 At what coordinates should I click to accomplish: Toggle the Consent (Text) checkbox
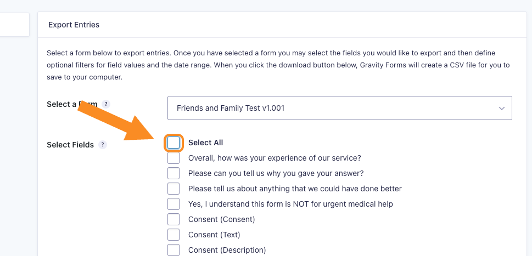pos(173,235)
